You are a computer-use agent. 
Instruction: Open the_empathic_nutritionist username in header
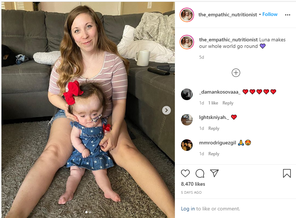(228, 15)
